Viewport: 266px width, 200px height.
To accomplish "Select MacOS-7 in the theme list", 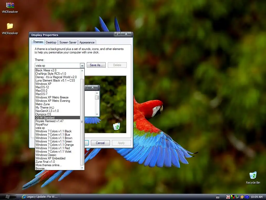I will (x=57, y=94).
